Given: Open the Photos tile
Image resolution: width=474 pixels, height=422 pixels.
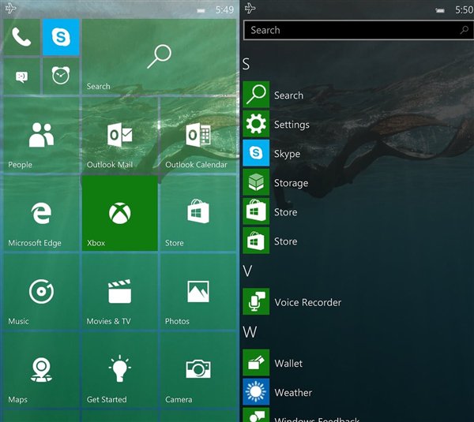Looking at the screenshot, I should [197, 291].
